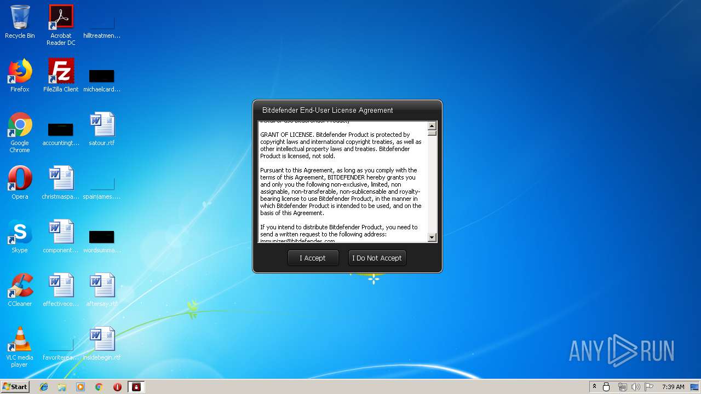Open the Start menu
Viewport: 701px width, 394px height.
pos(15,387)
